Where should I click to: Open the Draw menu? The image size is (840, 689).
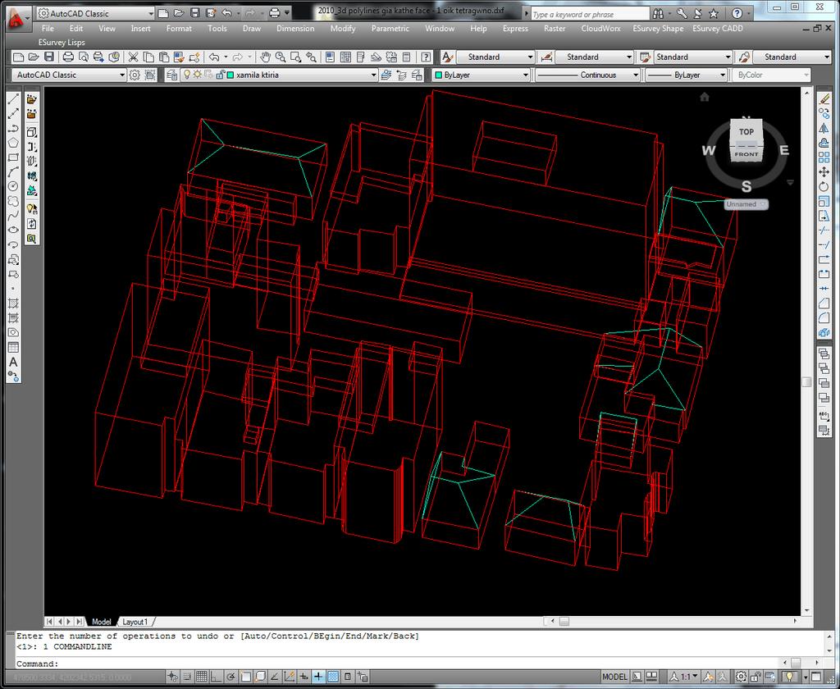point(251,29)
